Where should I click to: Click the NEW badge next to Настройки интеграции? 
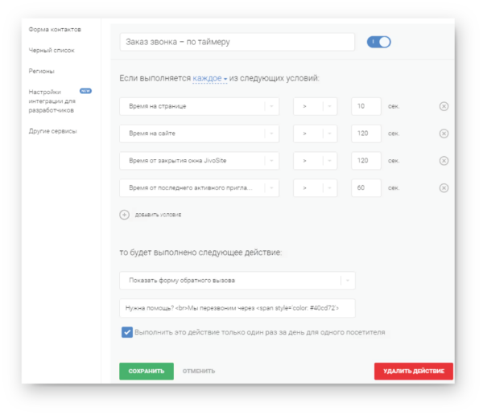tap(85, 91)
